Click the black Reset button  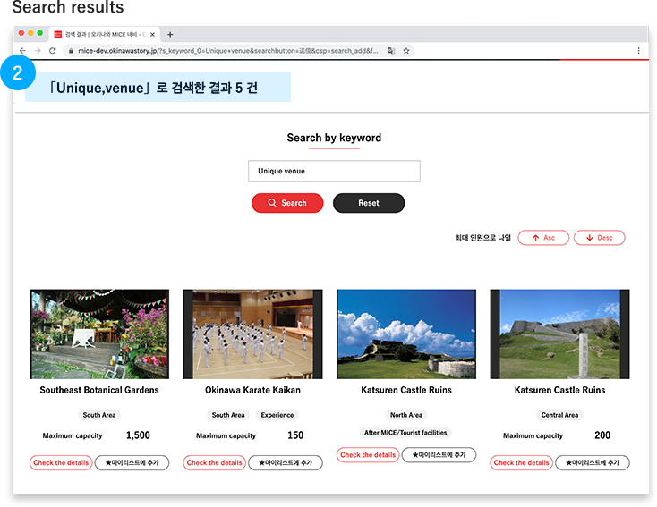(x=369, y=203)
